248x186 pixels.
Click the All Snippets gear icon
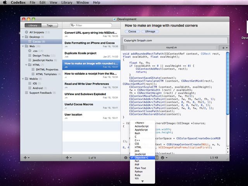26,32
